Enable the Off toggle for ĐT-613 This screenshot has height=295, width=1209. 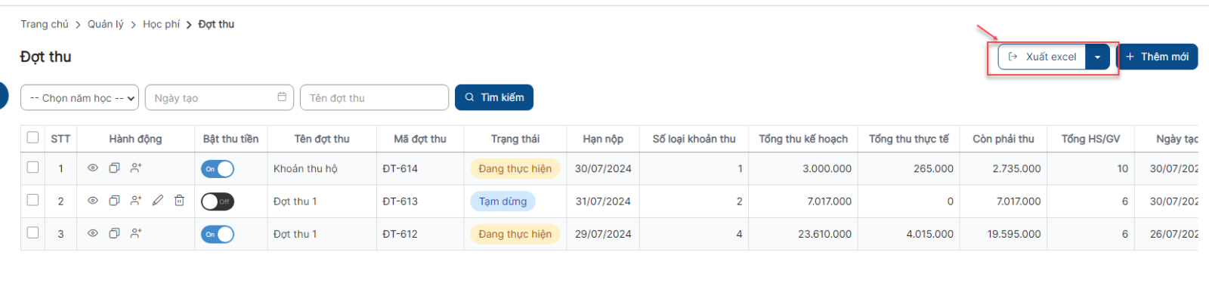click(x=218, y=201)
